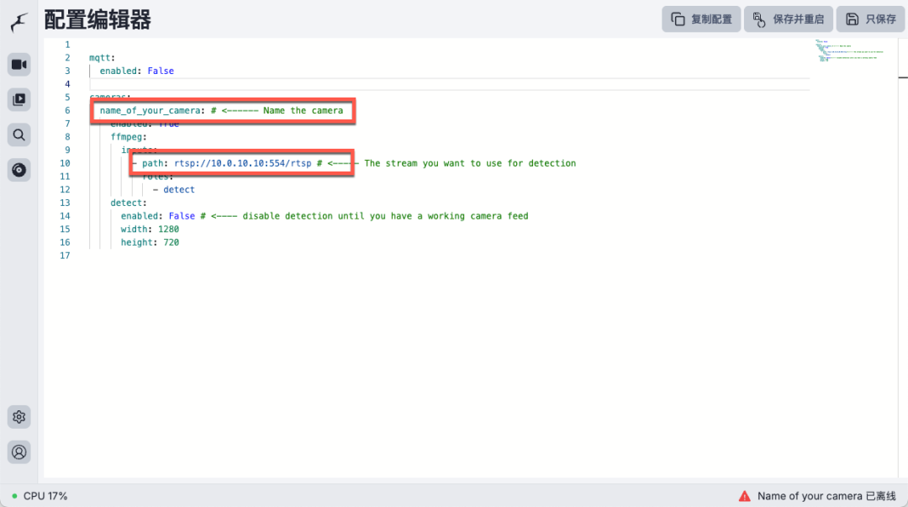Open the search magnifier icon in sidebar
The height and width of the screenshot is (507, 908).
click(x=18, y=135)
